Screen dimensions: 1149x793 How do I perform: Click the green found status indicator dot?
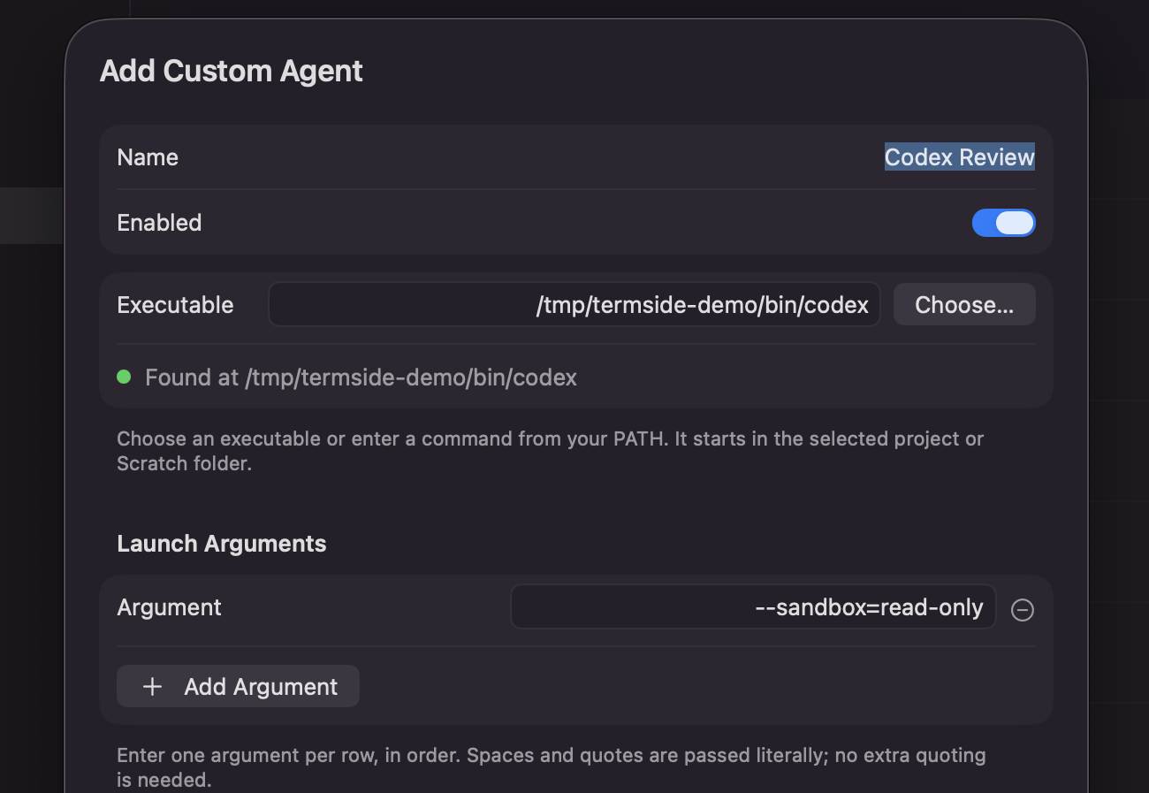click(x=124, y=377)
